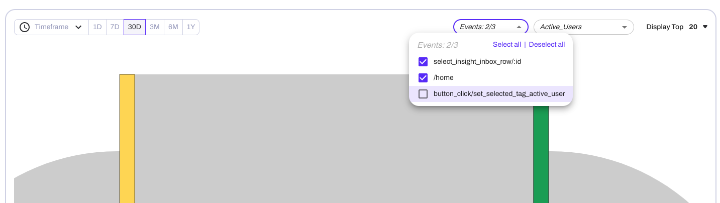Viewport: 720px width, 203px height.
Task: Click the clock icon beside Timeframe
Action: 25,27
